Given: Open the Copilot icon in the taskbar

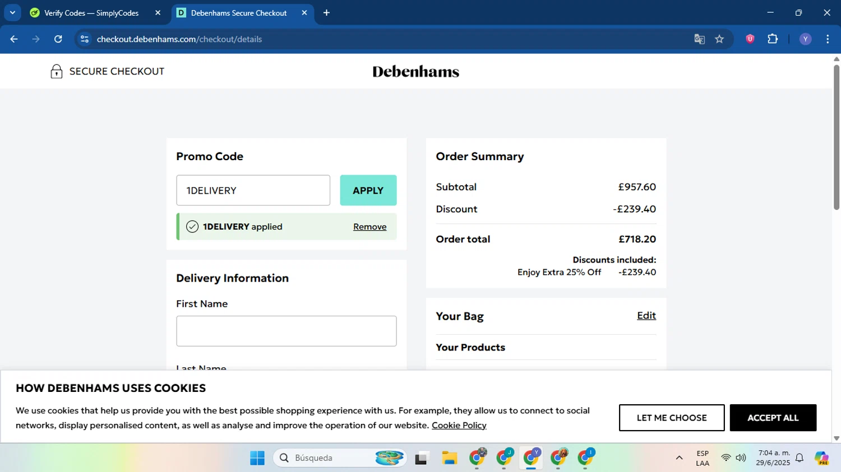Looking at the screenshot, I should coord(822,458).
